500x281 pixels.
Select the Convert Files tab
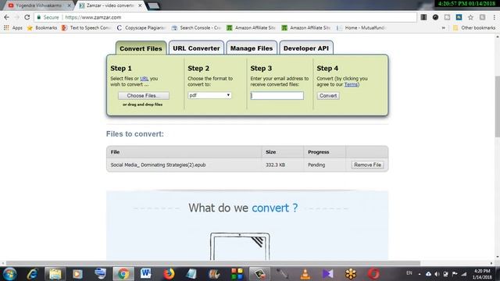pyautogui.click(x=141, y=48)
